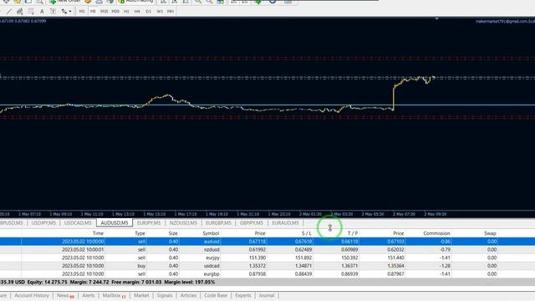Toggle the AutoTrading button

(135, 2)
